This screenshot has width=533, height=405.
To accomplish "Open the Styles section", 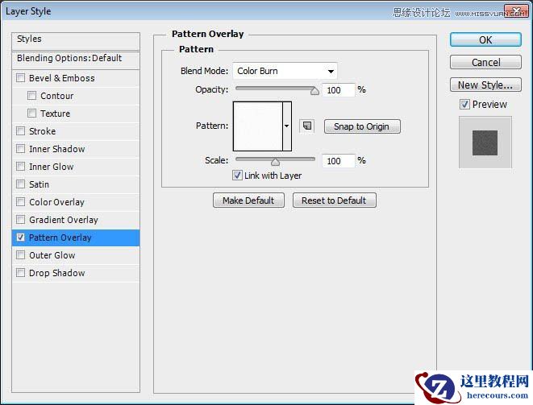I will 76,41.
